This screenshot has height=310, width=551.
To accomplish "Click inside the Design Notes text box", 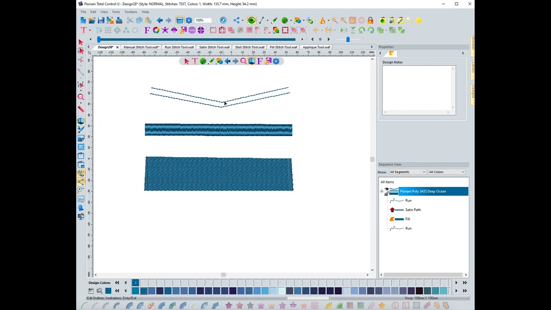I will tap(416, 88).
